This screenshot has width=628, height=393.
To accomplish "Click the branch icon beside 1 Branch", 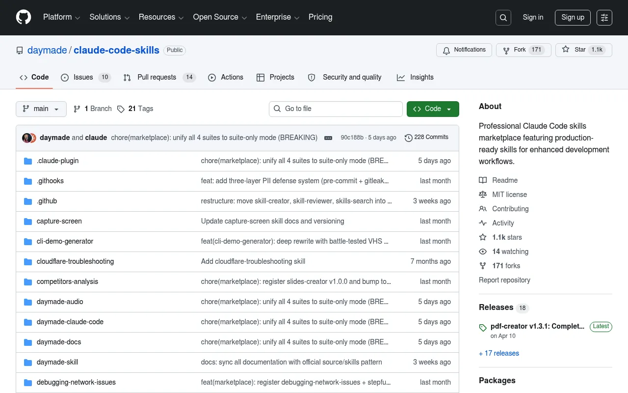I will (77, 109).
